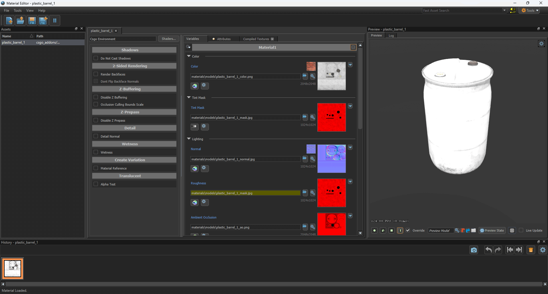This screenshot has height=294, width=548.
Task: Click the Preview State button
Action: (492, 230)
